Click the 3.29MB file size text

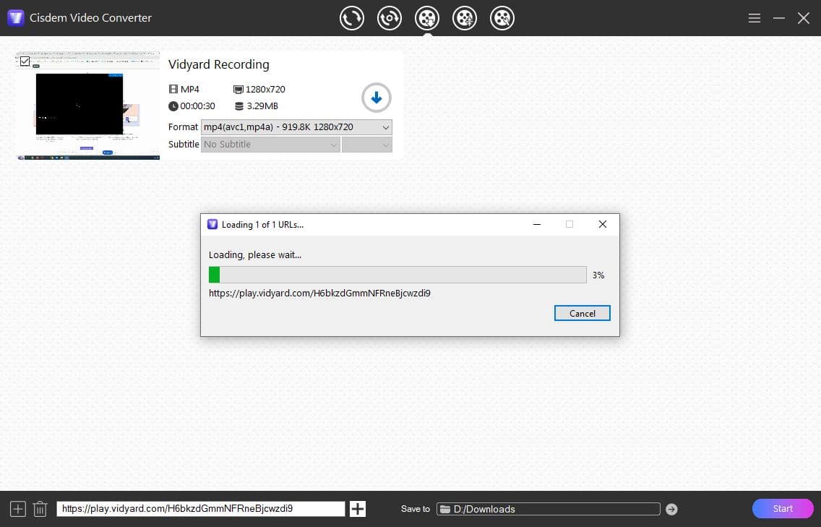click(x=262, y=106)
